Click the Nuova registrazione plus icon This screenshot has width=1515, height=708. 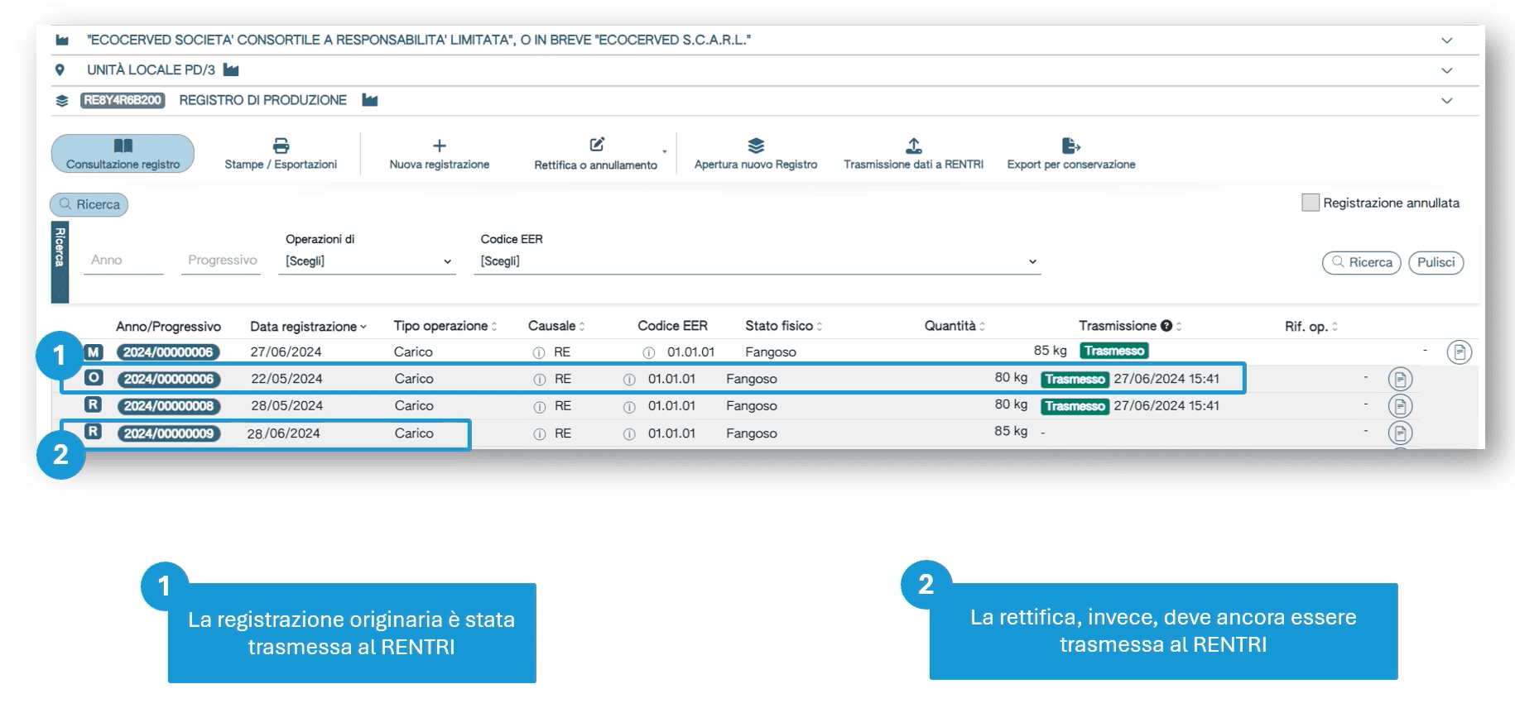439,146
